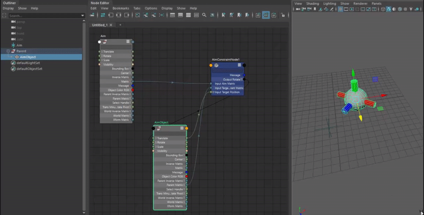Collapse the Parent item in the Outliner
The image size is (424, 215).
(8, 51)
